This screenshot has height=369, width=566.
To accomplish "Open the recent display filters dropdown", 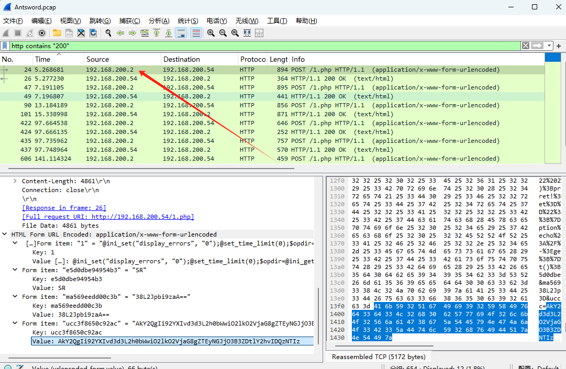I will click(549, 46).
